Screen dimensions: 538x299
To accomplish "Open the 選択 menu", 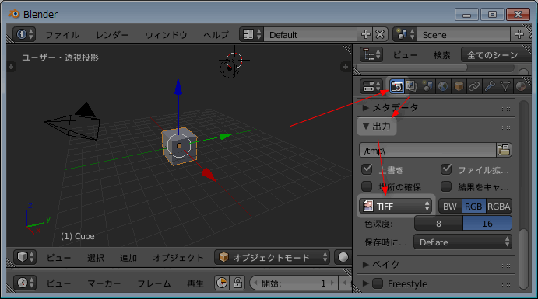I will [x=96, y=258].
